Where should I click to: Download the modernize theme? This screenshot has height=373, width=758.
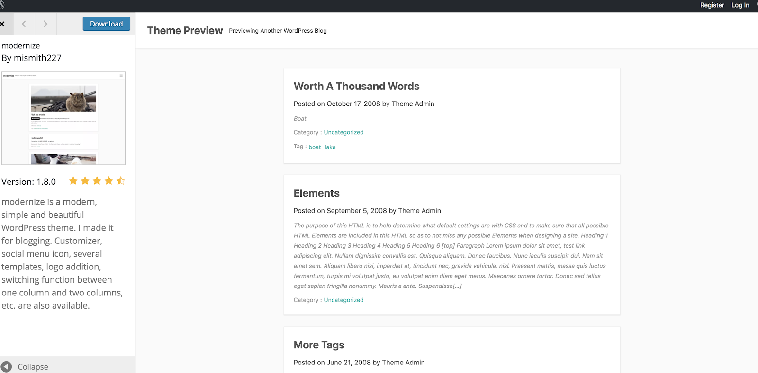[106, 24]
